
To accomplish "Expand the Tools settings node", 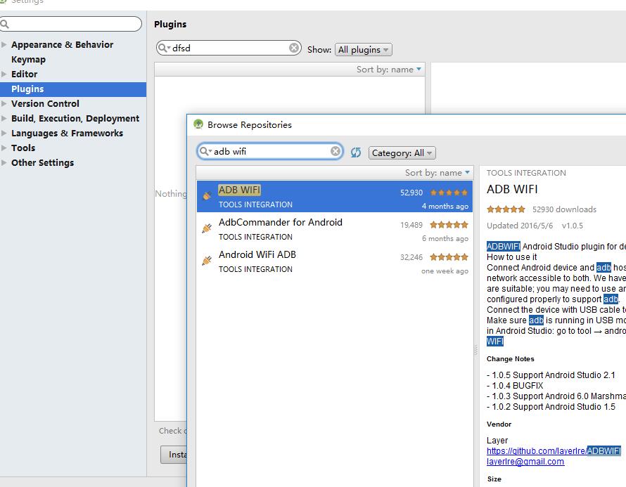I will pos(4,148).
